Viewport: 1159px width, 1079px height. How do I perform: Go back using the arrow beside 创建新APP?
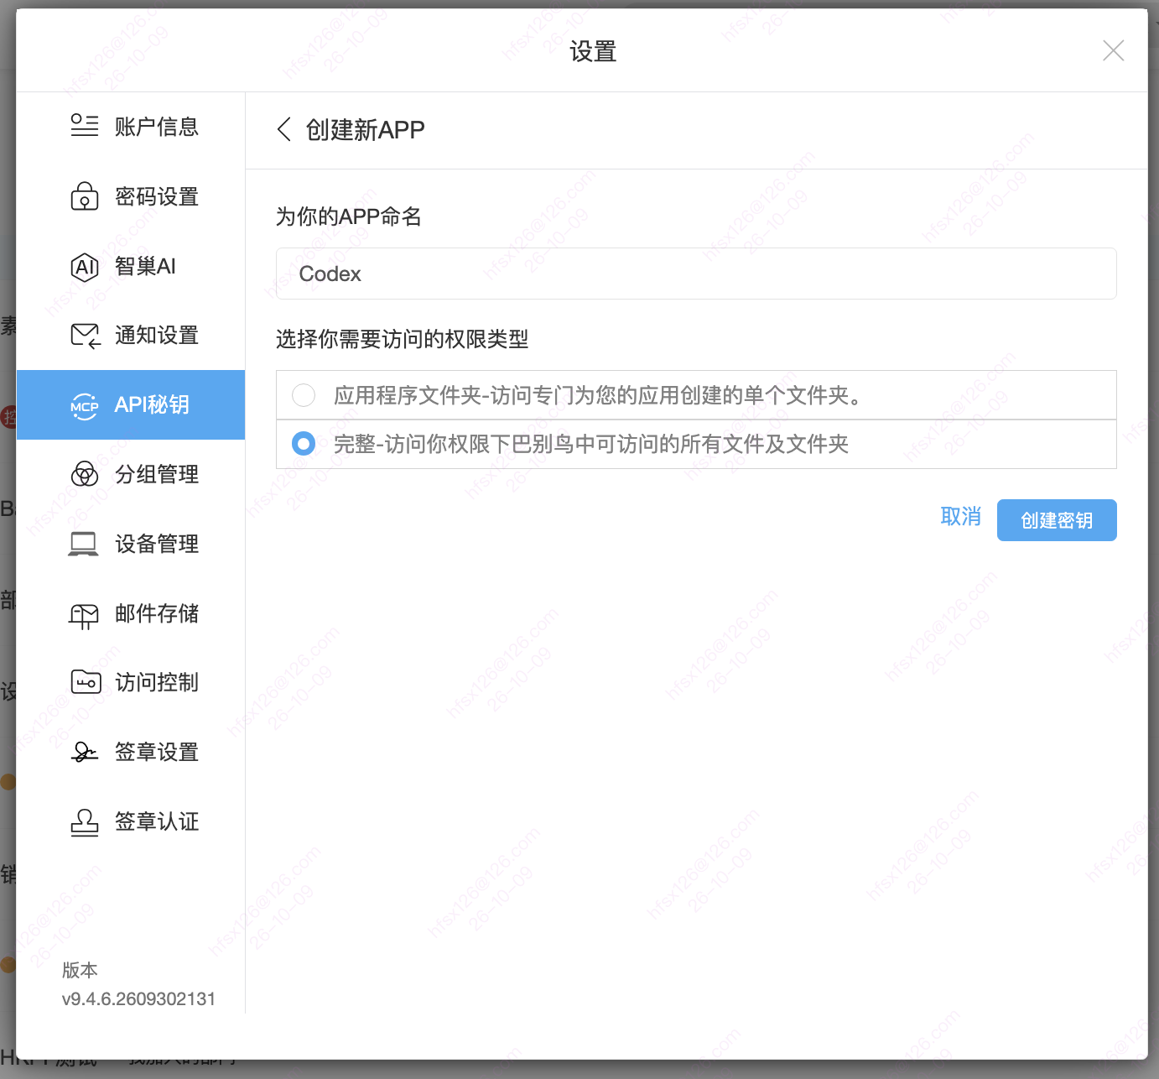pos(284,130)
